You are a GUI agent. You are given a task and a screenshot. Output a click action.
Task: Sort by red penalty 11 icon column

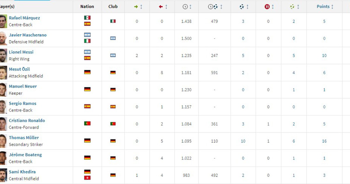267,7
